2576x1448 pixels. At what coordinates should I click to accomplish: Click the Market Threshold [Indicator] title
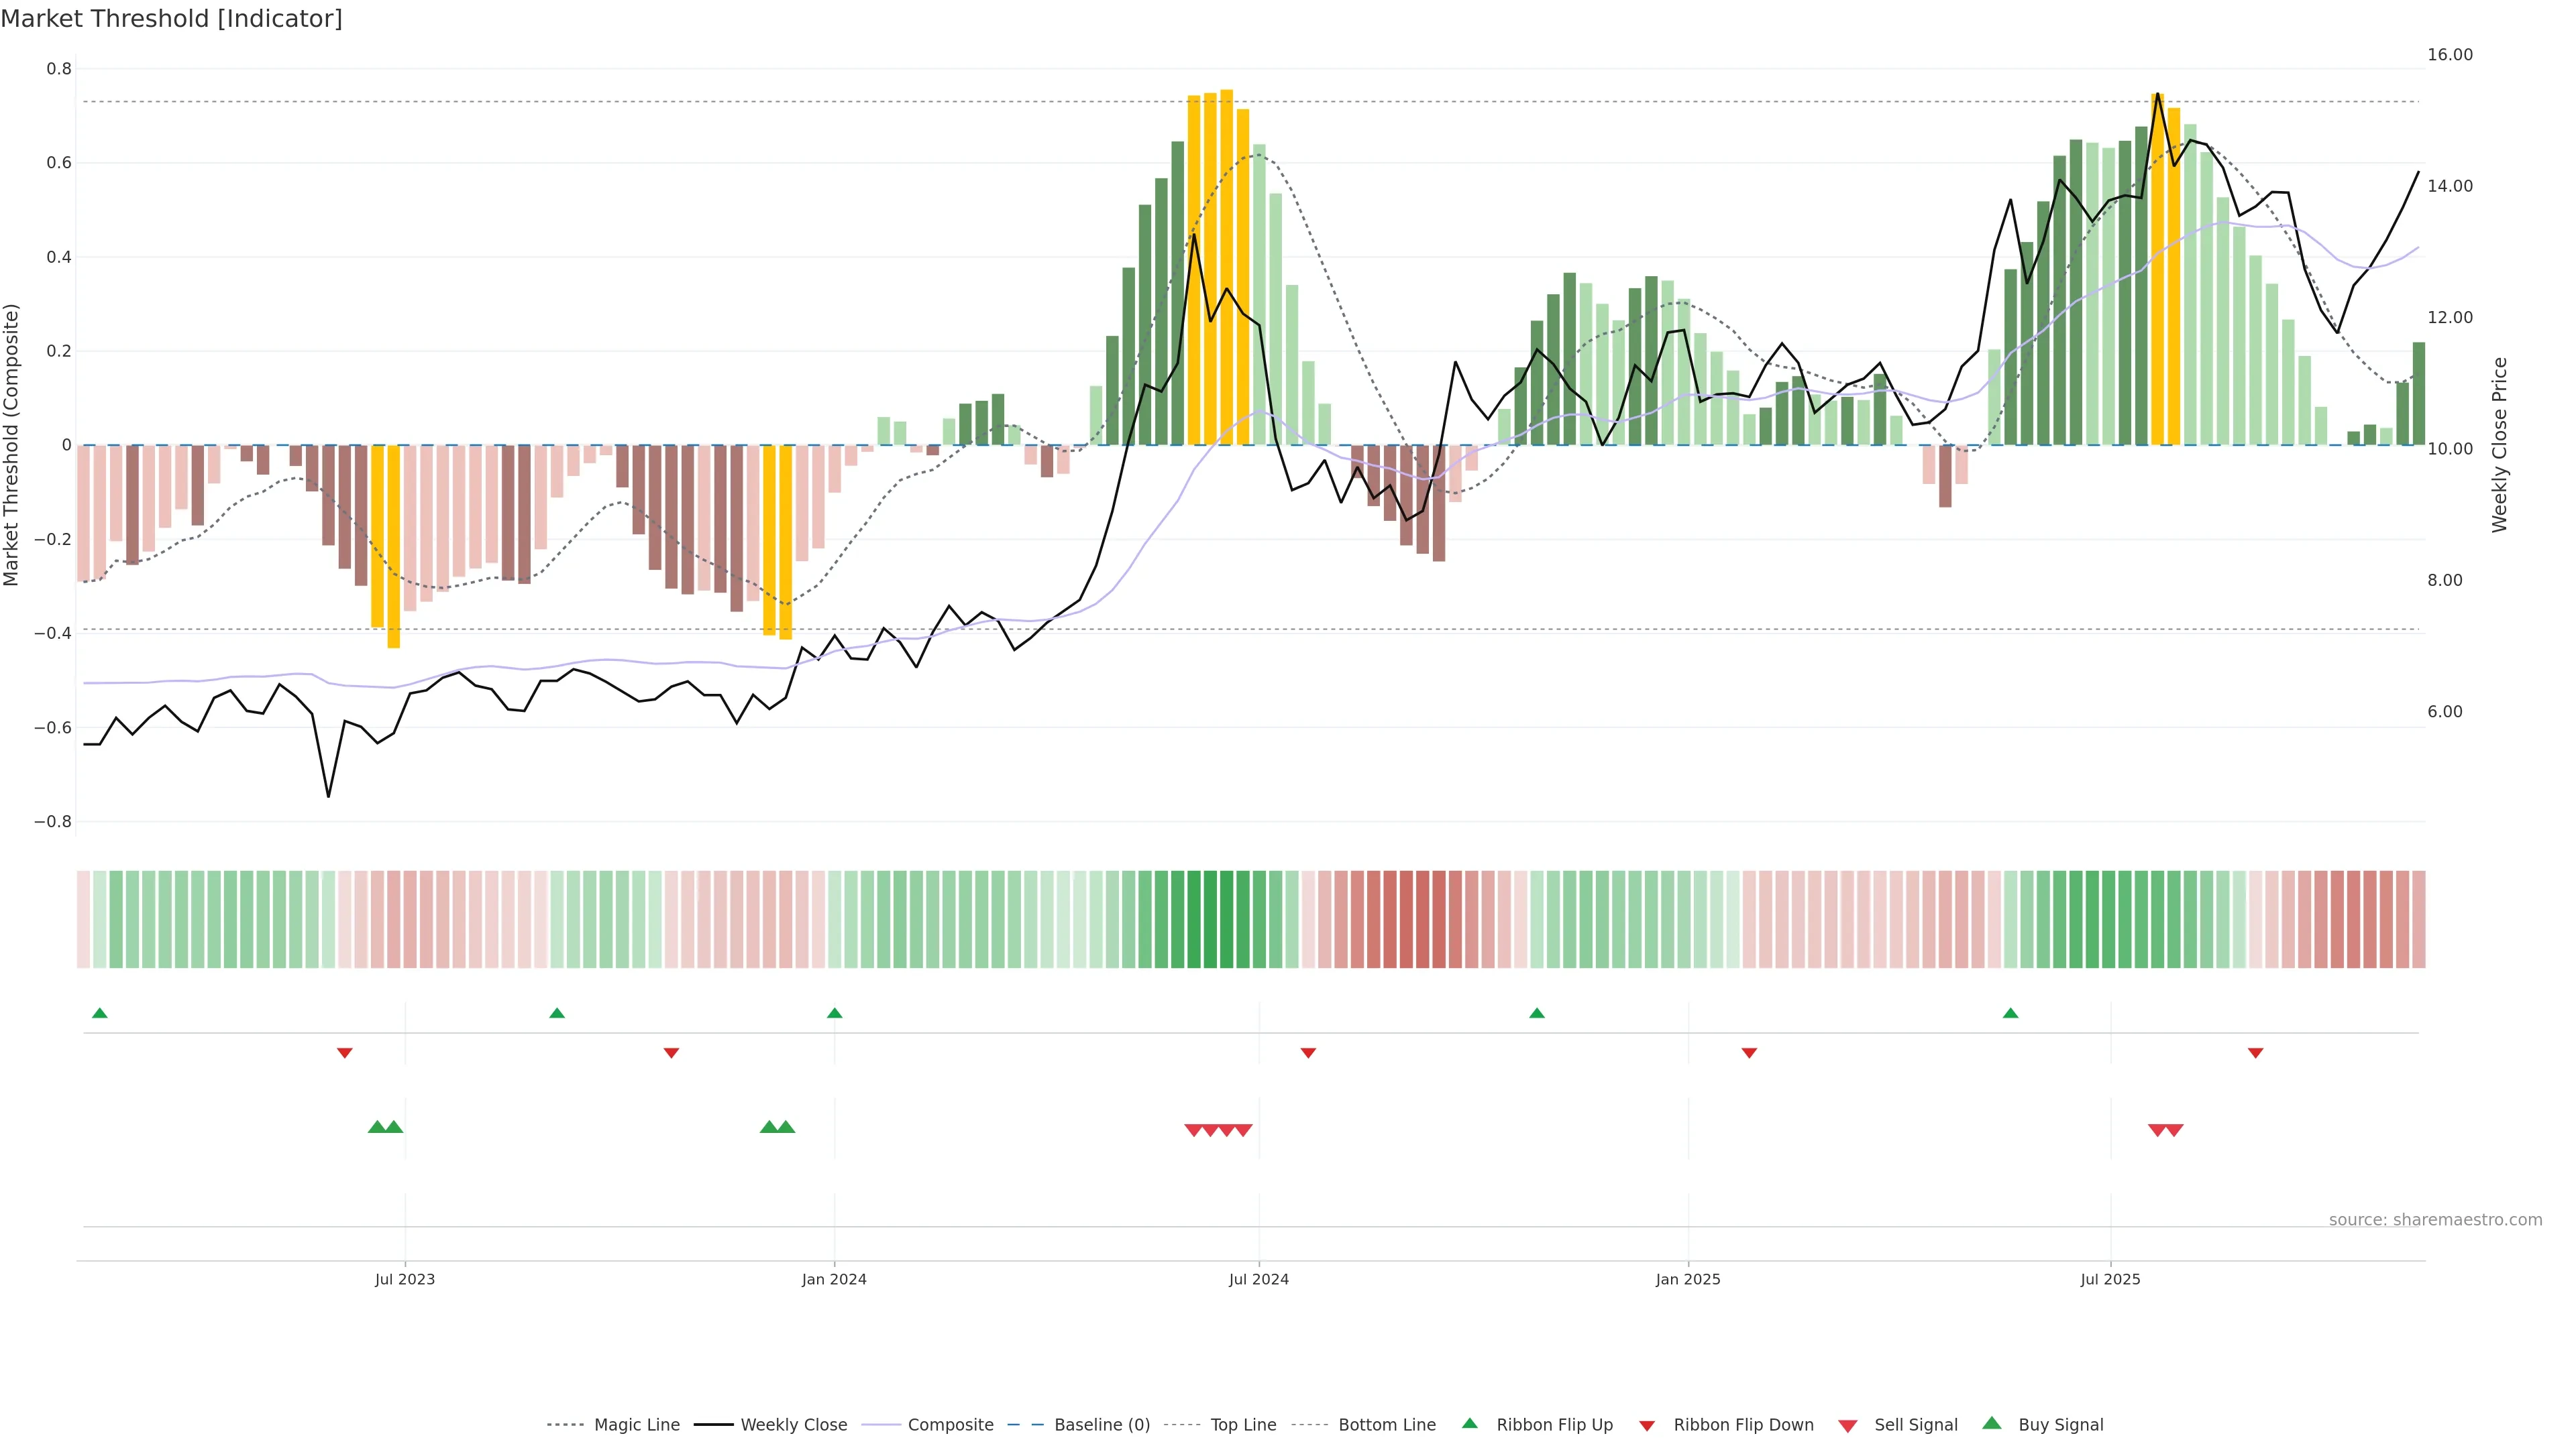pos(171,19)
